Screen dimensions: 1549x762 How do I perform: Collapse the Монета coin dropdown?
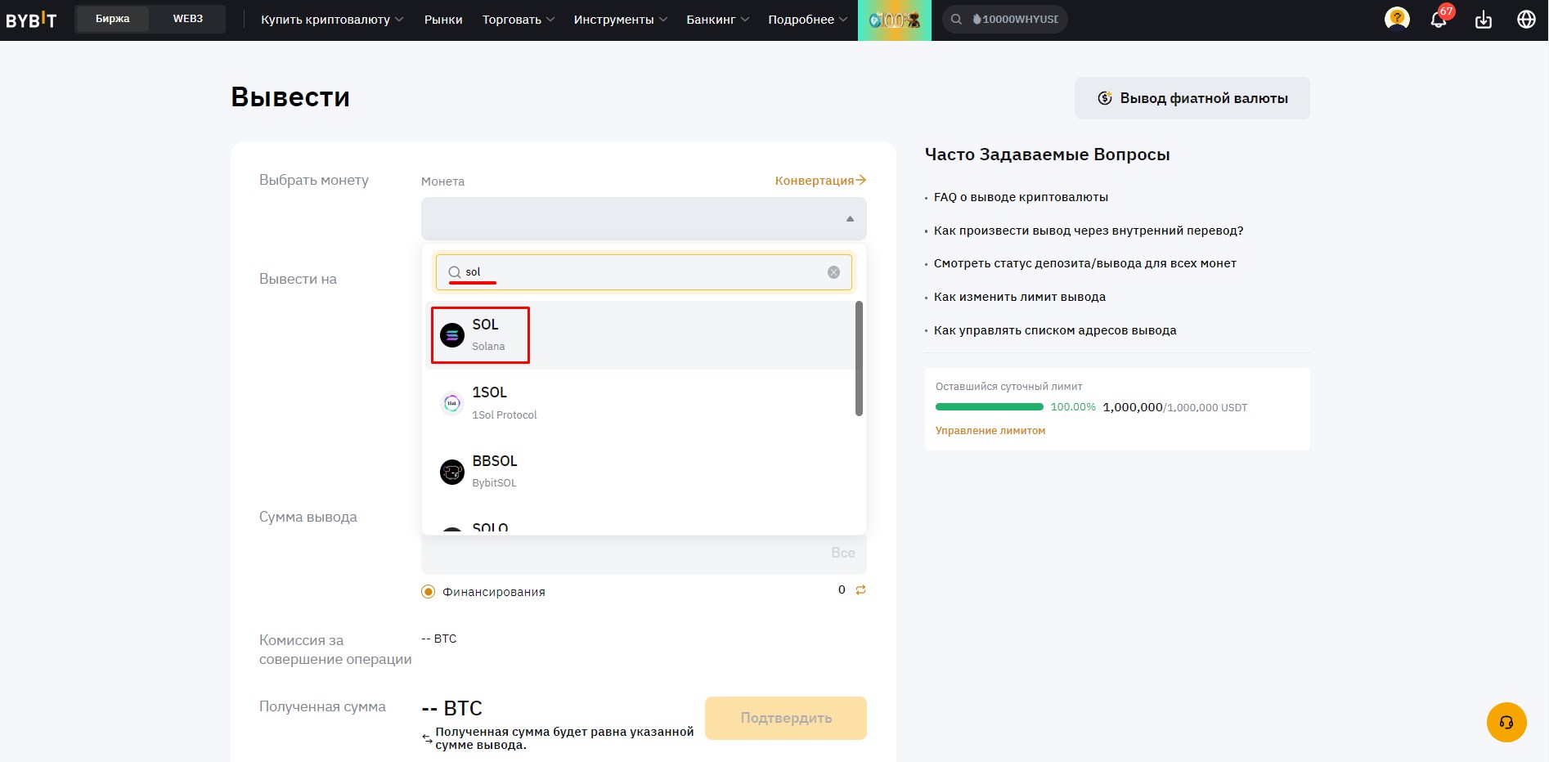click(x=850, y=218)
